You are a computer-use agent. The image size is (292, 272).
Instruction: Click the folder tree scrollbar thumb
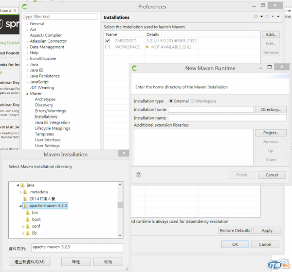tap(120, 205)
